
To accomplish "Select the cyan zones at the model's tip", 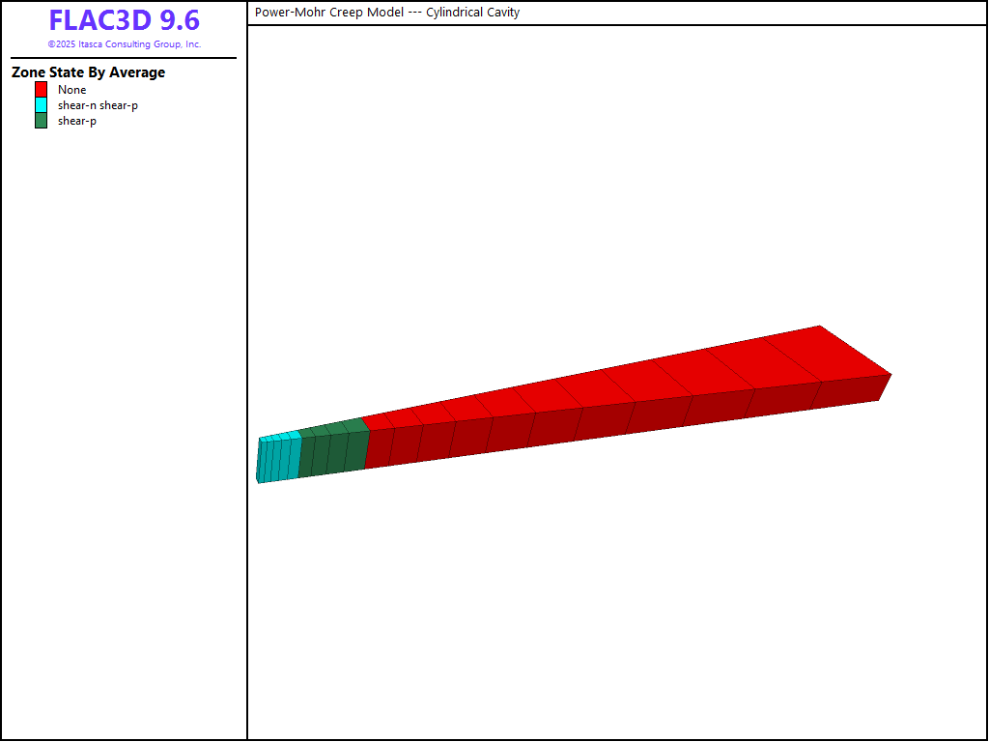I will click(277, 460).
